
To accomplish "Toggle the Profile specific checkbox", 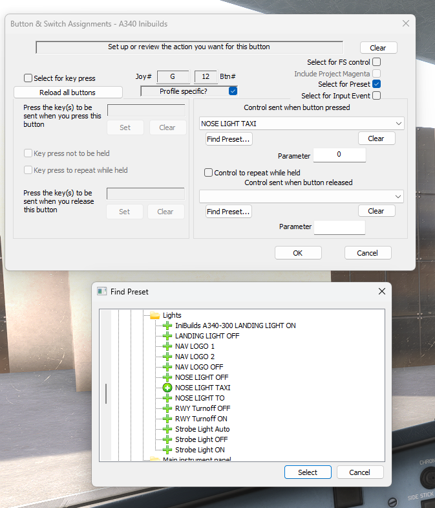I will click(233, 91).
